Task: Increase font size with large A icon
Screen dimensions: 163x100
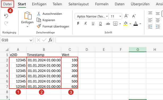Action: click(126, 16)
